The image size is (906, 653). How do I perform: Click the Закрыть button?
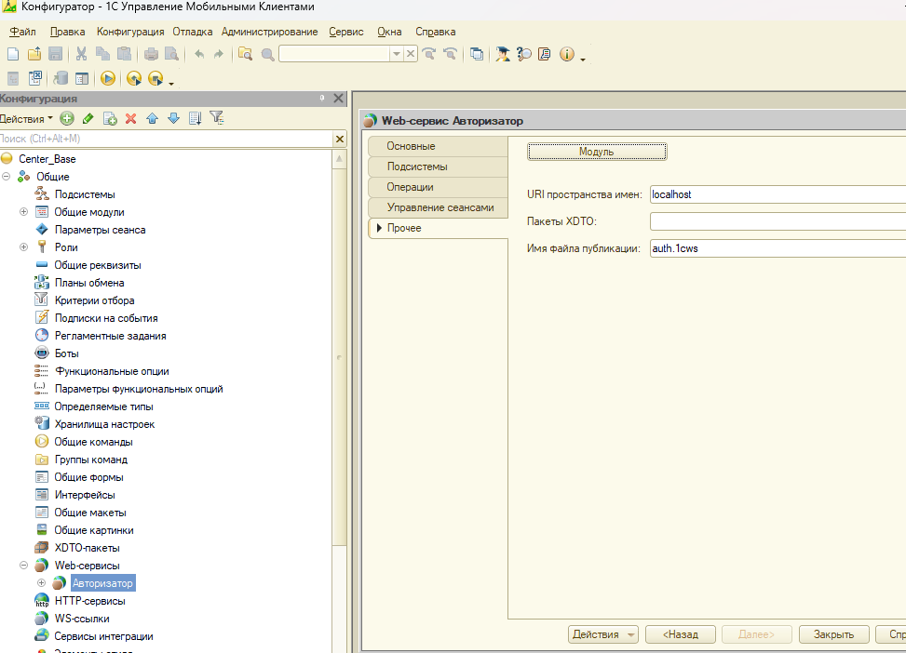[833, 634]
